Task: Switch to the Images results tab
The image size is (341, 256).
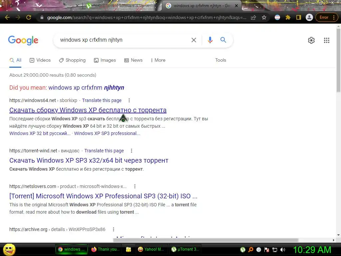Action: [105, 60]
